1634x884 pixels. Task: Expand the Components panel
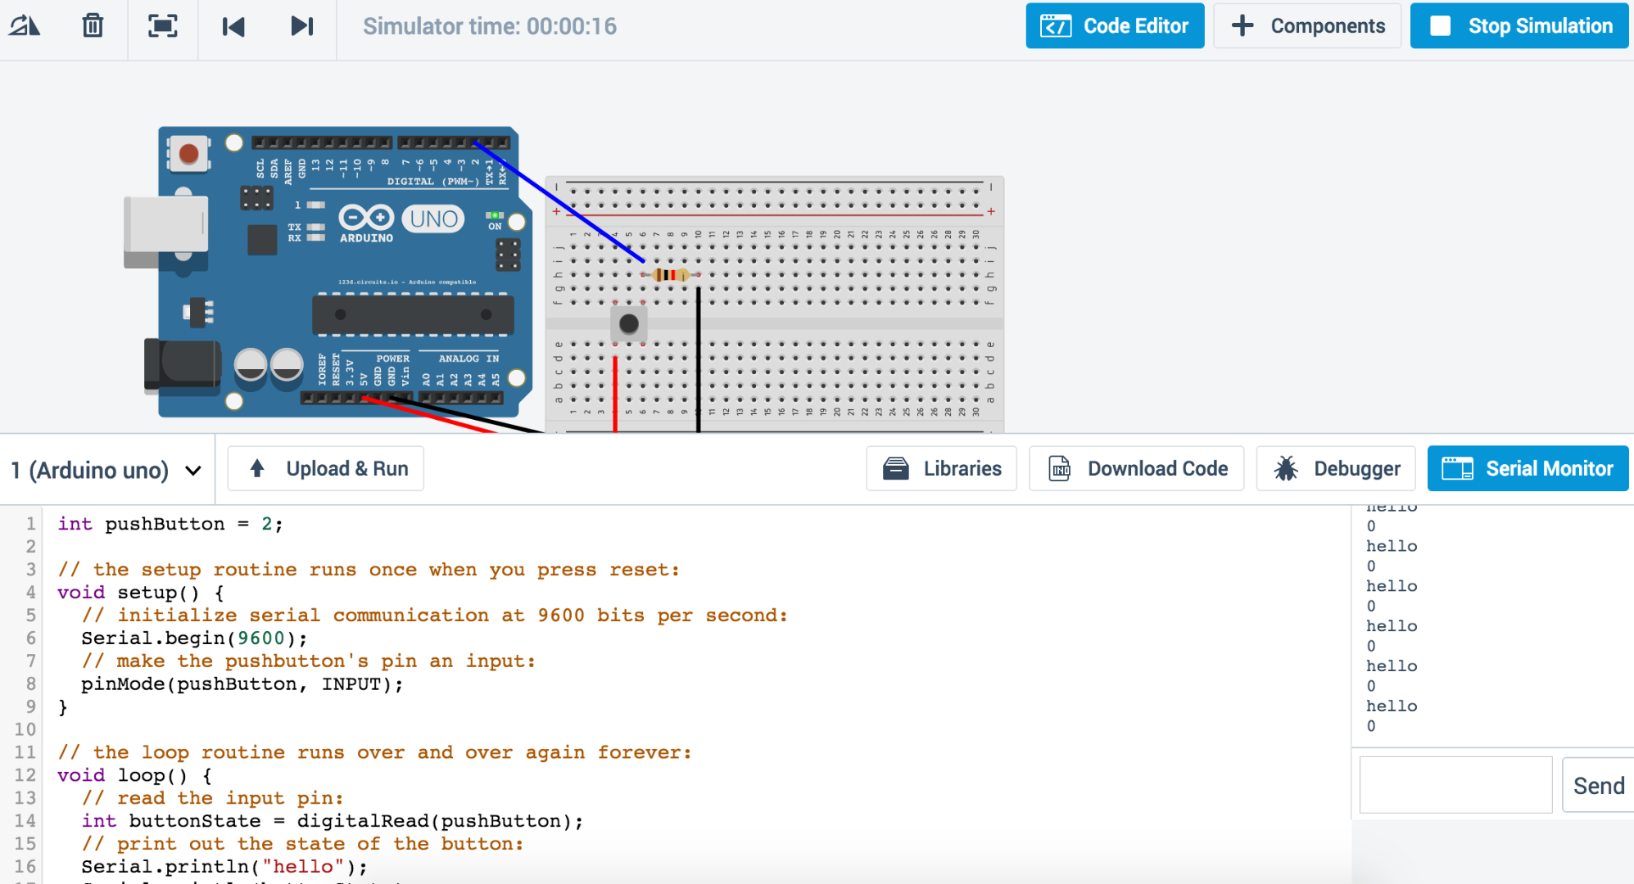(1307, 25)
